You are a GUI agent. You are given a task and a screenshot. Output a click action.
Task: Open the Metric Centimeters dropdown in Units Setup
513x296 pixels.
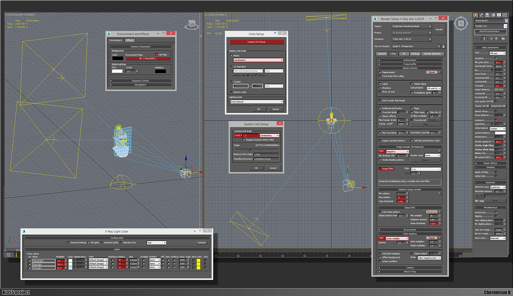(258, 60)
